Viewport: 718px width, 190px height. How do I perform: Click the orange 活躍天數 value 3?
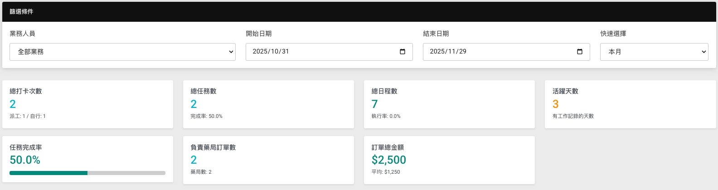[x=555, y=104]
